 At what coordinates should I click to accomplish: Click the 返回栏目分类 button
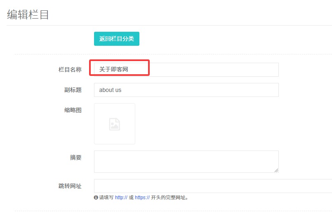116,39
